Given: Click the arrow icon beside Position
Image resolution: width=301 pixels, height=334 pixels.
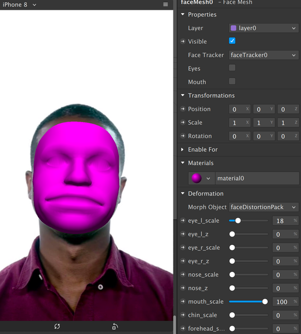Looking at the screenshot, I should pos(183,109).
